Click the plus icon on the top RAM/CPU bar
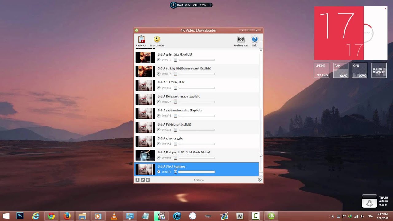This screenshot has width=393, height=221. (x=210, y=5)
